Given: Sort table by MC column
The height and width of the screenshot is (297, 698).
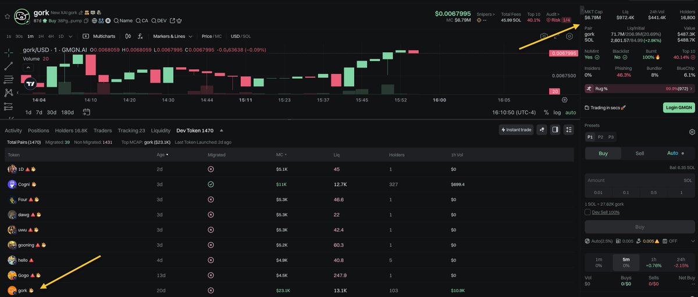Looking at the screenshot, I should (281, 155).
